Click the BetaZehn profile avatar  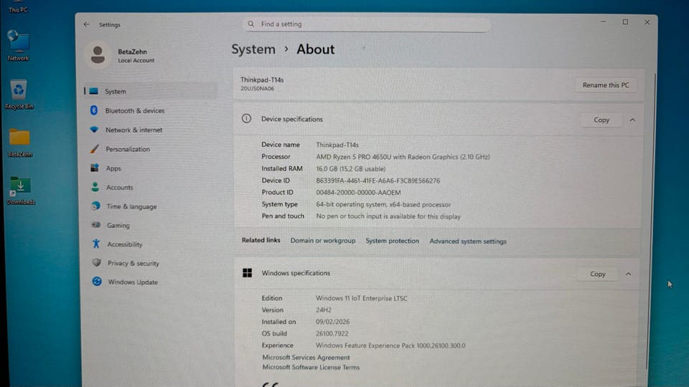point(98,55)
